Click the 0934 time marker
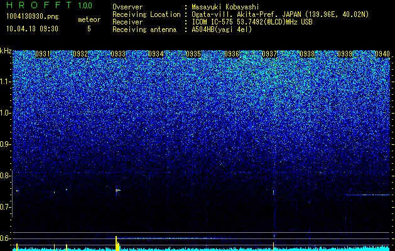The height and width of the screenshot is (251, 395). [x=156, y=54]
